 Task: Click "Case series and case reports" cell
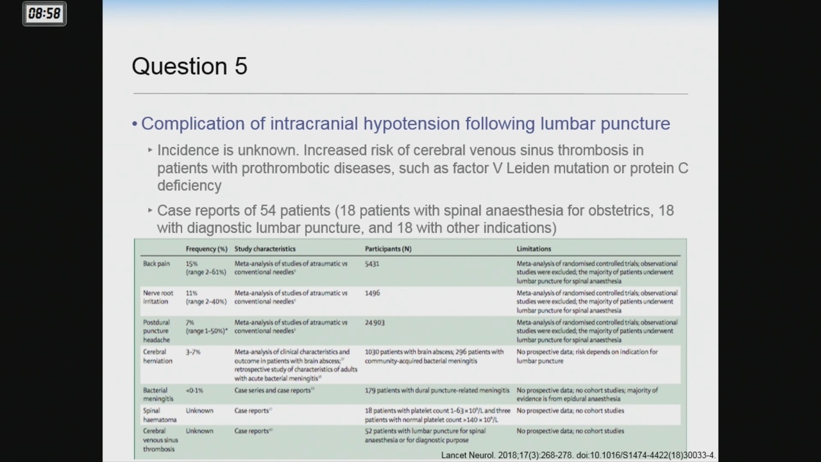(274, 390)
